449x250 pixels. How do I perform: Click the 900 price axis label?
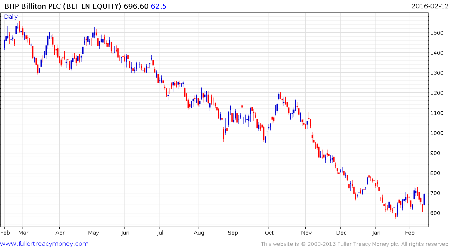click(435, 153)
